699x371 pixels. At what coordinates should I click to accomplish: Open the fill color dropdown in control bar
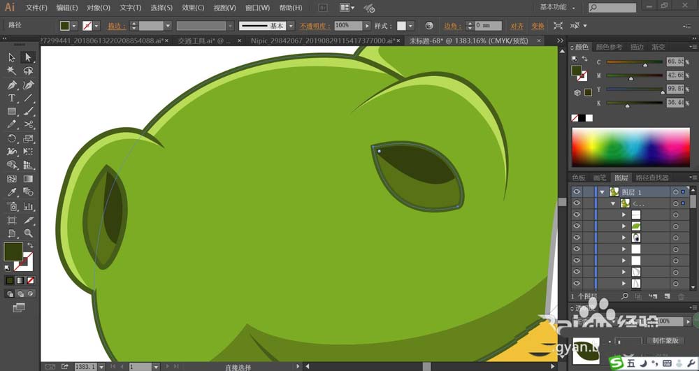point(74,26)
